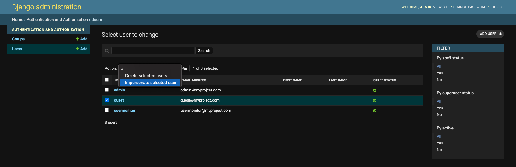Screen dimensions: 516x167
Task: Open Users in the sidebar
Action: click(x=17, y=49)
